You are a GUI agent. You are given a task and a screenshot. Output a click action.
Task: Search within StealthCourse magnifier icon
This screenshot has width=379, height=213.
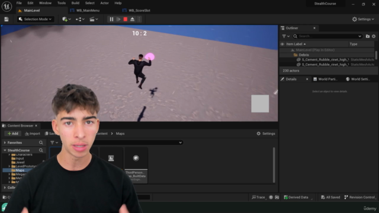click(41, 150)
